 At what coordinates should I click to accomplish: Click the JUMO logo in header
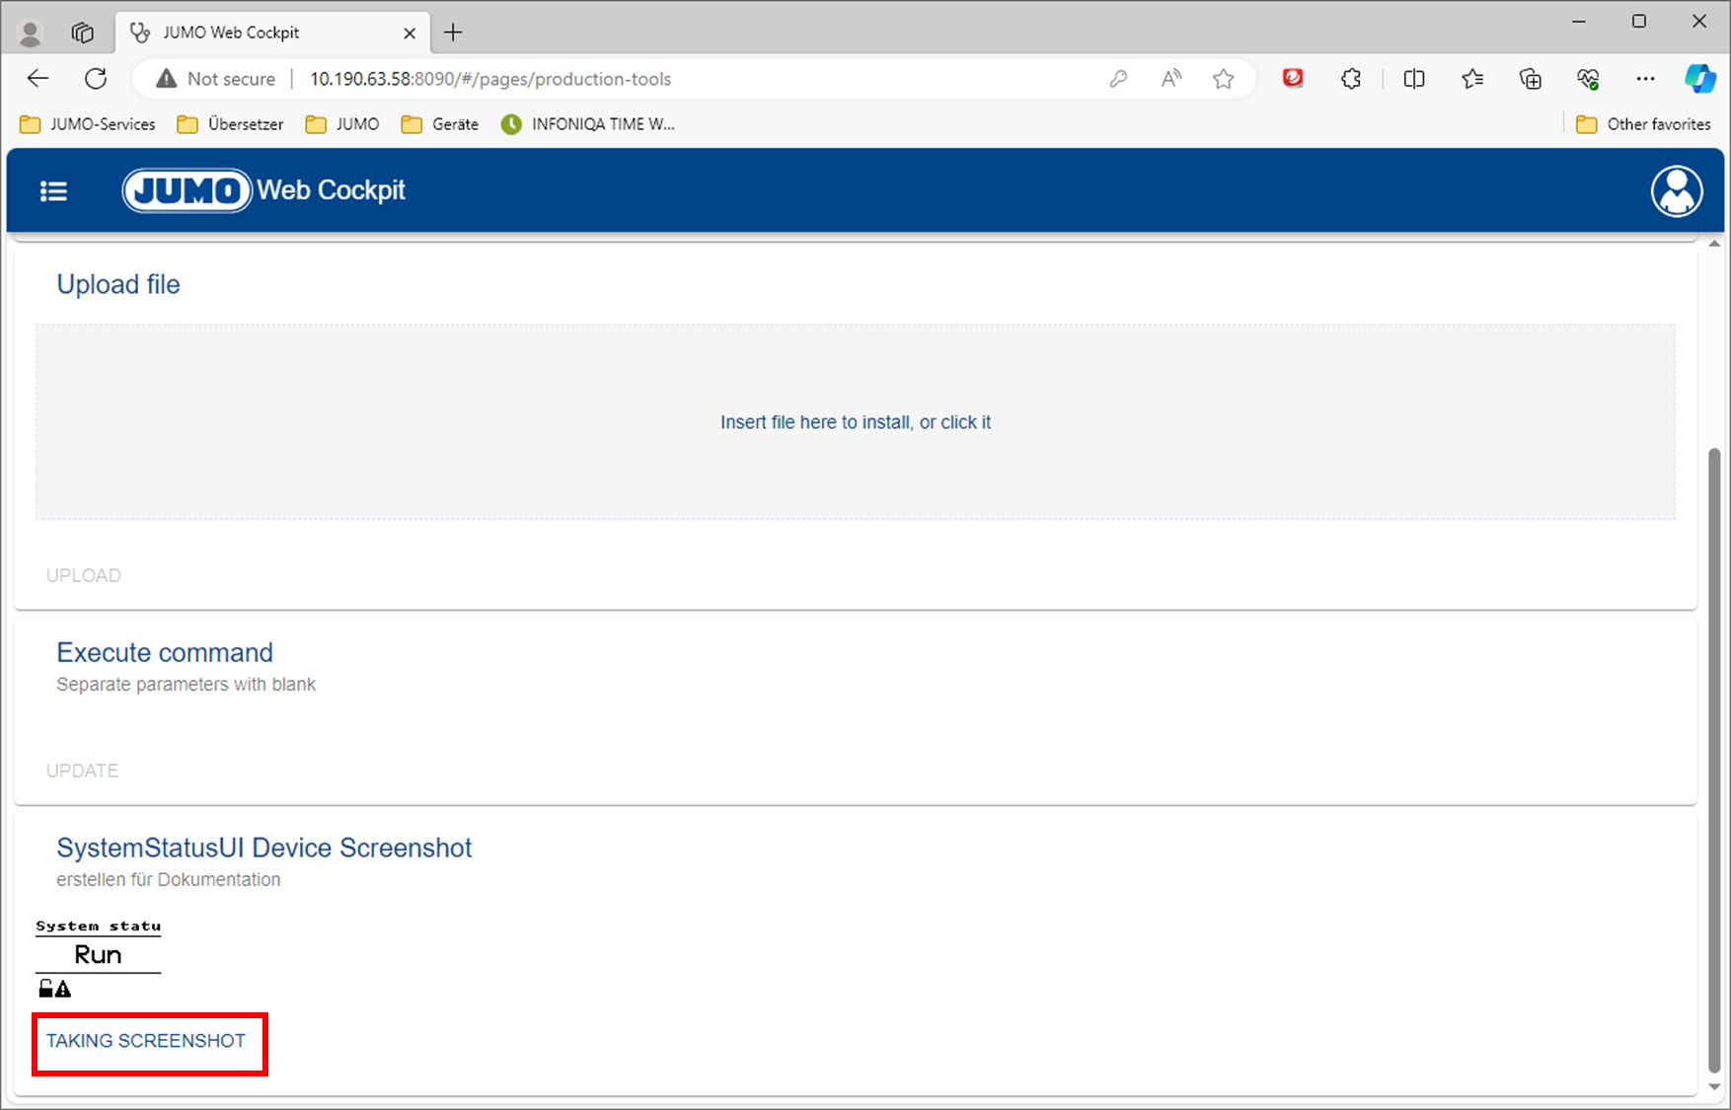click(x=187, y=190)
